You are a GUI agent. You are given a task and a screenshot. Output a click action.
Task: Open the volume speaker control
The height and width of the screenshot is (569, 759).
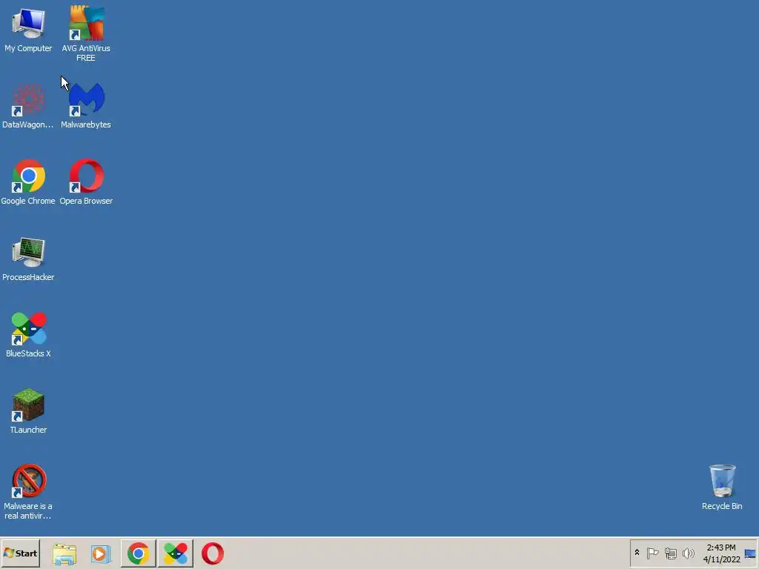pyautogui.click(x=688, y=553)
